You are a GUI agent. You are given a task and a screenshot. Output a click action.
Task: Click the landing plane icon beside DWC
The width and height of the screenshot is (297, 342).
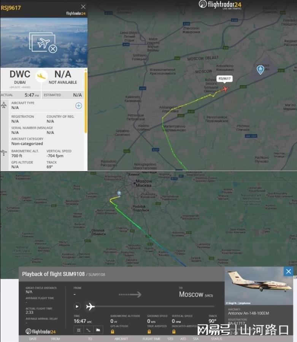pos(41,76)
